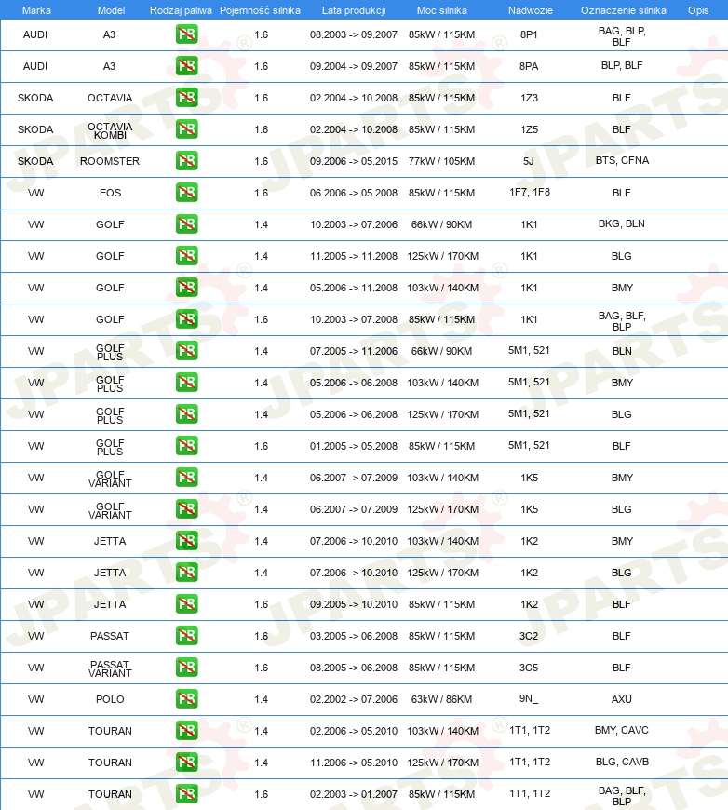Image resolution: width=728 pixels, height=810 pixels.
Task: Click the BKG, BLN engine code cell
Action: 622,223
